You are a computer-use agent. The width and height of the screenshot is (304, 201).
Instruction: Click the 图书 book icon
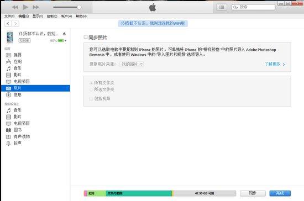[x=8, y=130]
